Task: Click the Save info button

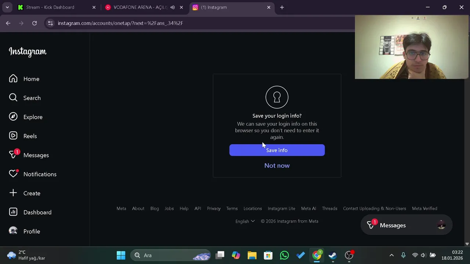Action: (x=277, y=150)
